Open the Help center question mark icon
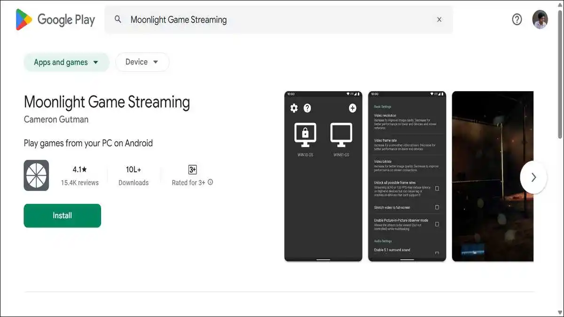 517,19
